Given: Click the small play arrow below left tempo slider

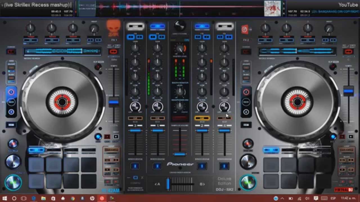Looking at the screenshot, I should click(x=116, y=137).
